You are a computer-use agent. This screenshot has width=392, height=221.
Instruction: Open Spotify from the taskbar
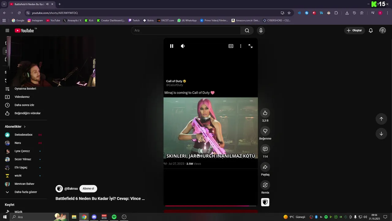pos(114,217)
